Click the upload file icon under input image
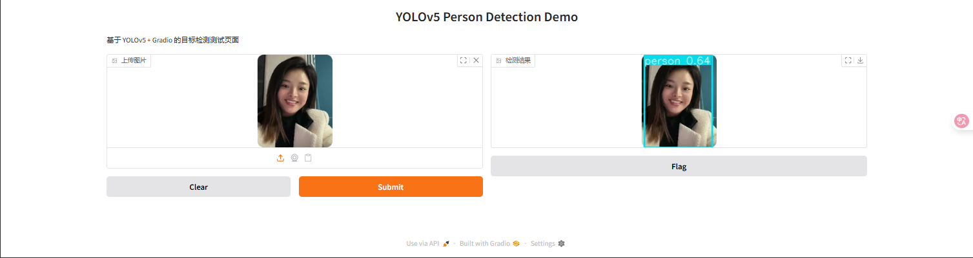This screenshot has height=258, width=973. tap(280, 158)
